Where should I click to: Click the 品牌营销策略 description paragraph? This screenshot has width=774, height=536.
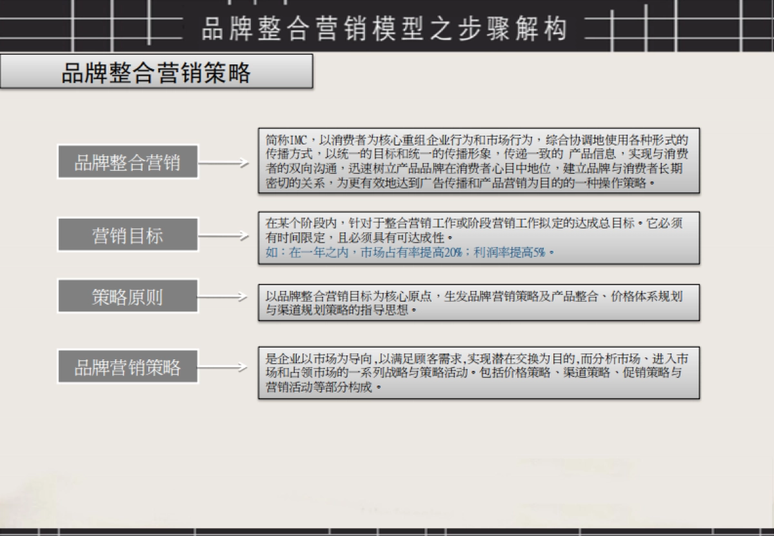[x=477, y=375]
